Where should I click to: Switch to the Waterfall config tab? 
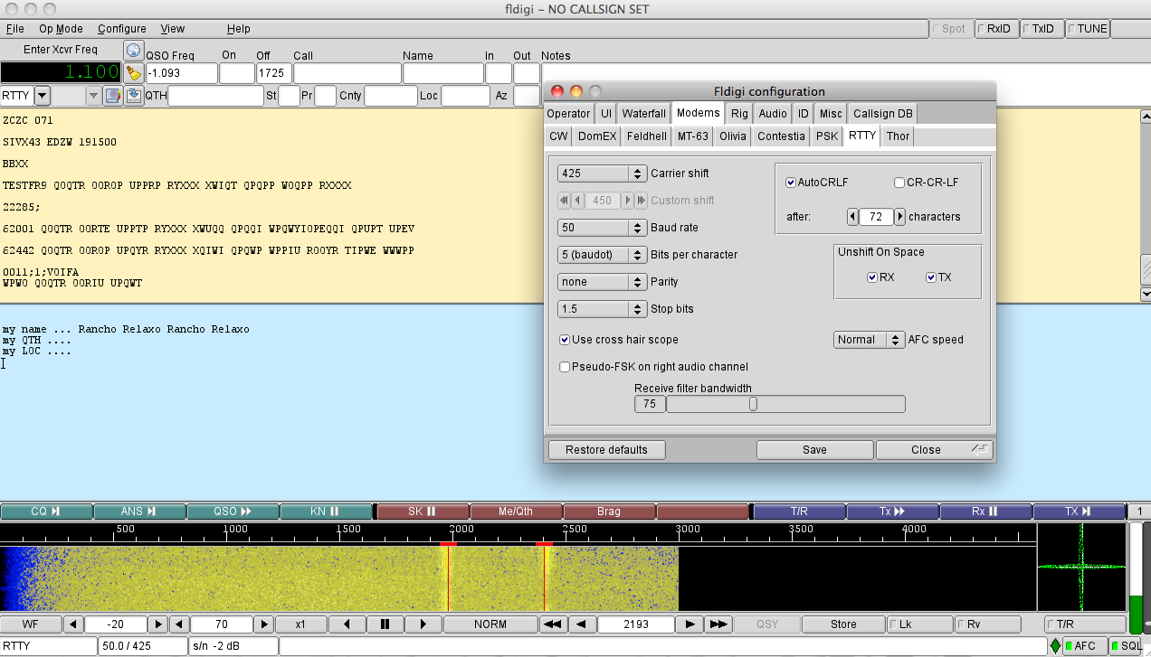(644, 114)
